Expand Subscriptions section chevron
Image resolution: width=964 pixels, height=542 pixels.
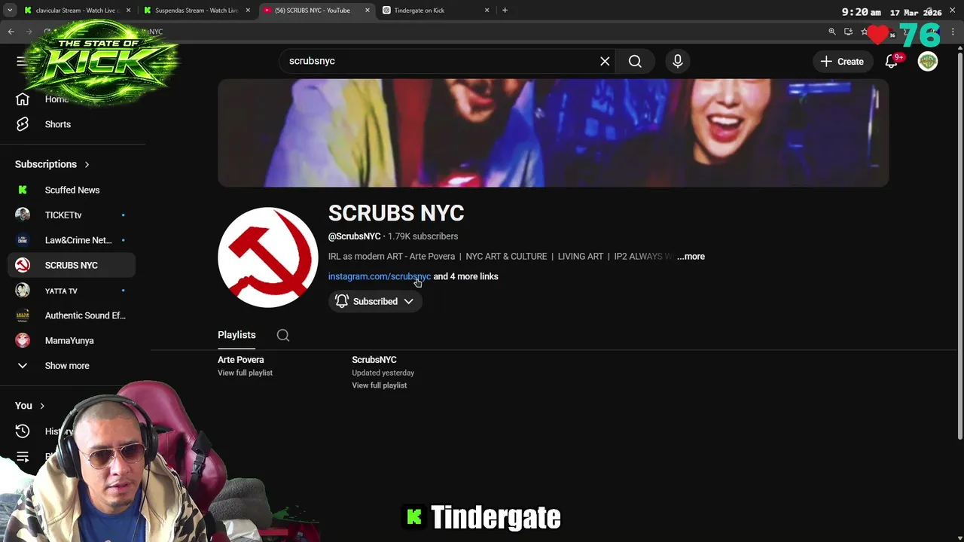click(x=87, y=164)
